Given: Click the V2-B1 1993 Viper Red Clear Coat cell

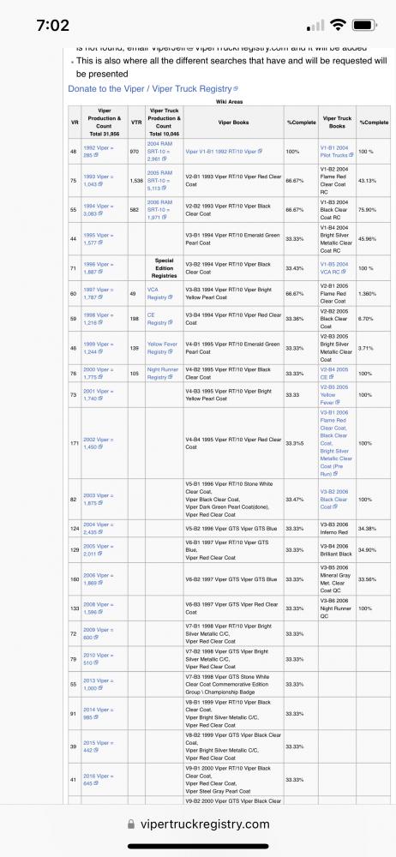Looking at the screenshot, I should pyautogui.click(x=233, y=180).
